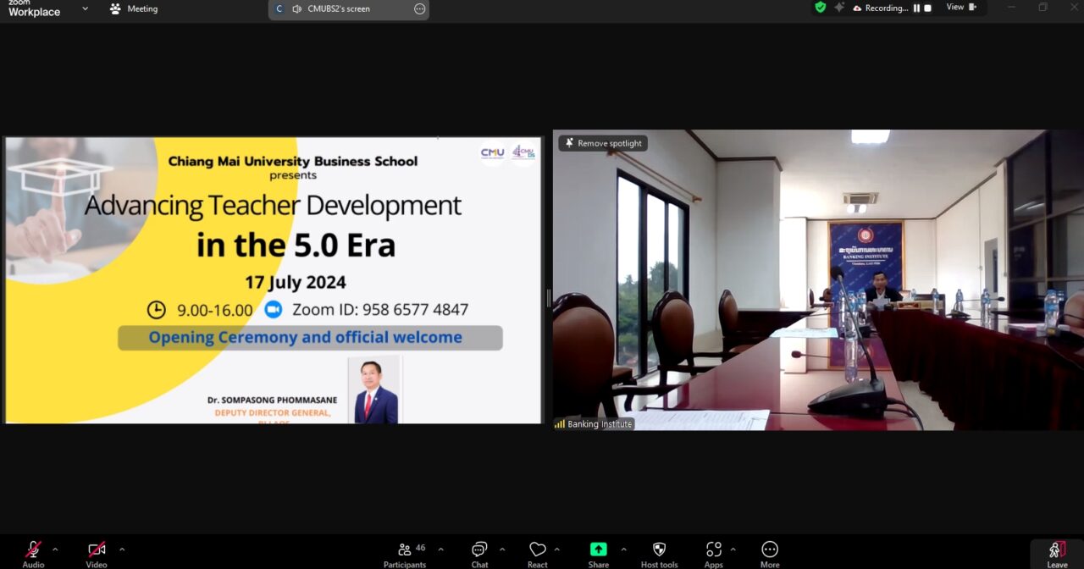Pause the recording
1084x569 pixels.
coord(916,8)
